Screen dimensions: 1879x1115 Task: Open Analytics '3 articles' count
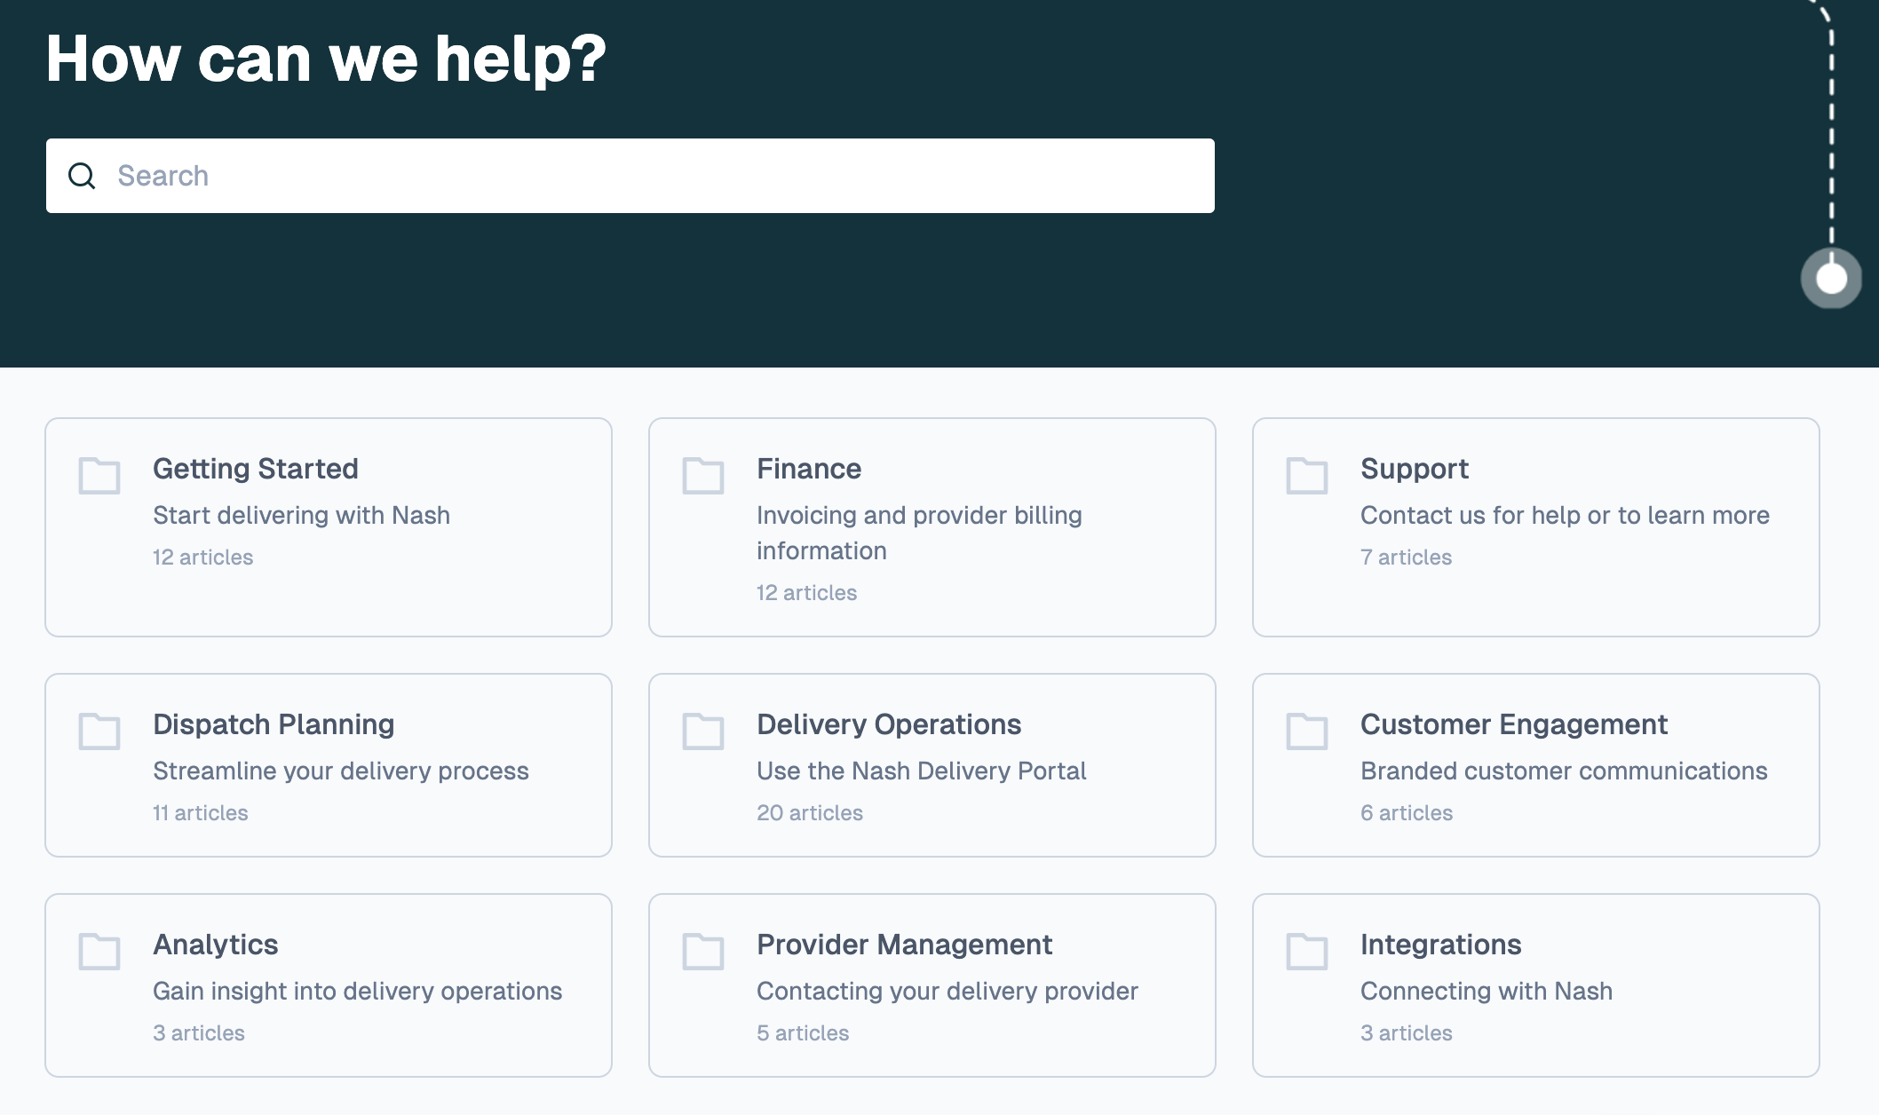[199, 1033]
